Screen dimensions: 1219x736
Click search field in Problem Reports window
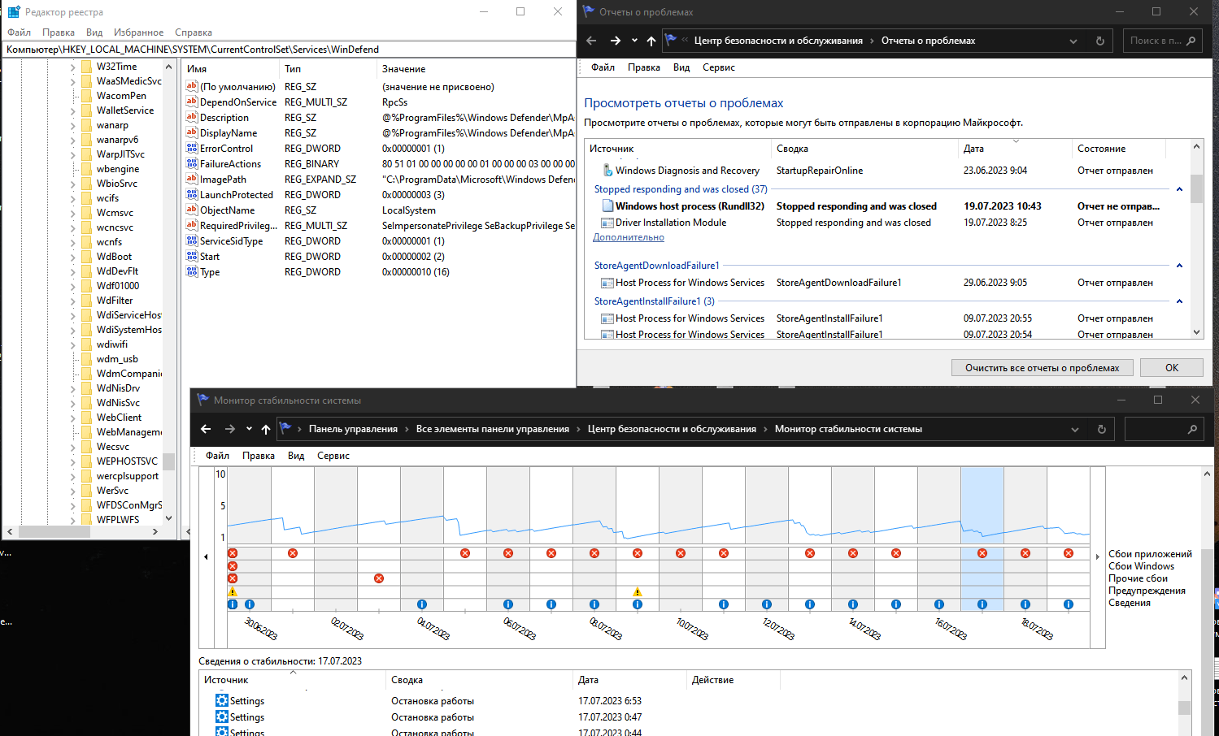[1162, 41]
